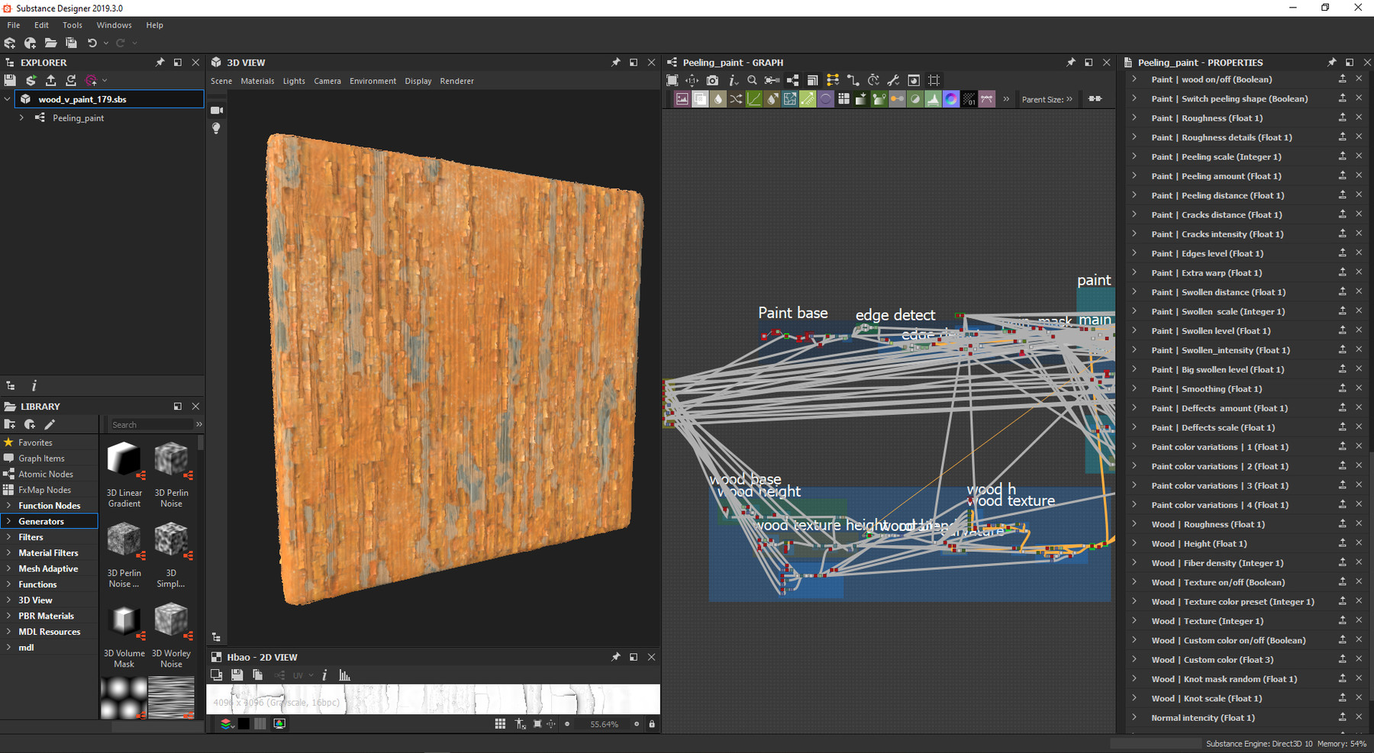Open the Windows menu
Screen dimensions: 1374x753
pyautogui.click(x=114, y=25)
